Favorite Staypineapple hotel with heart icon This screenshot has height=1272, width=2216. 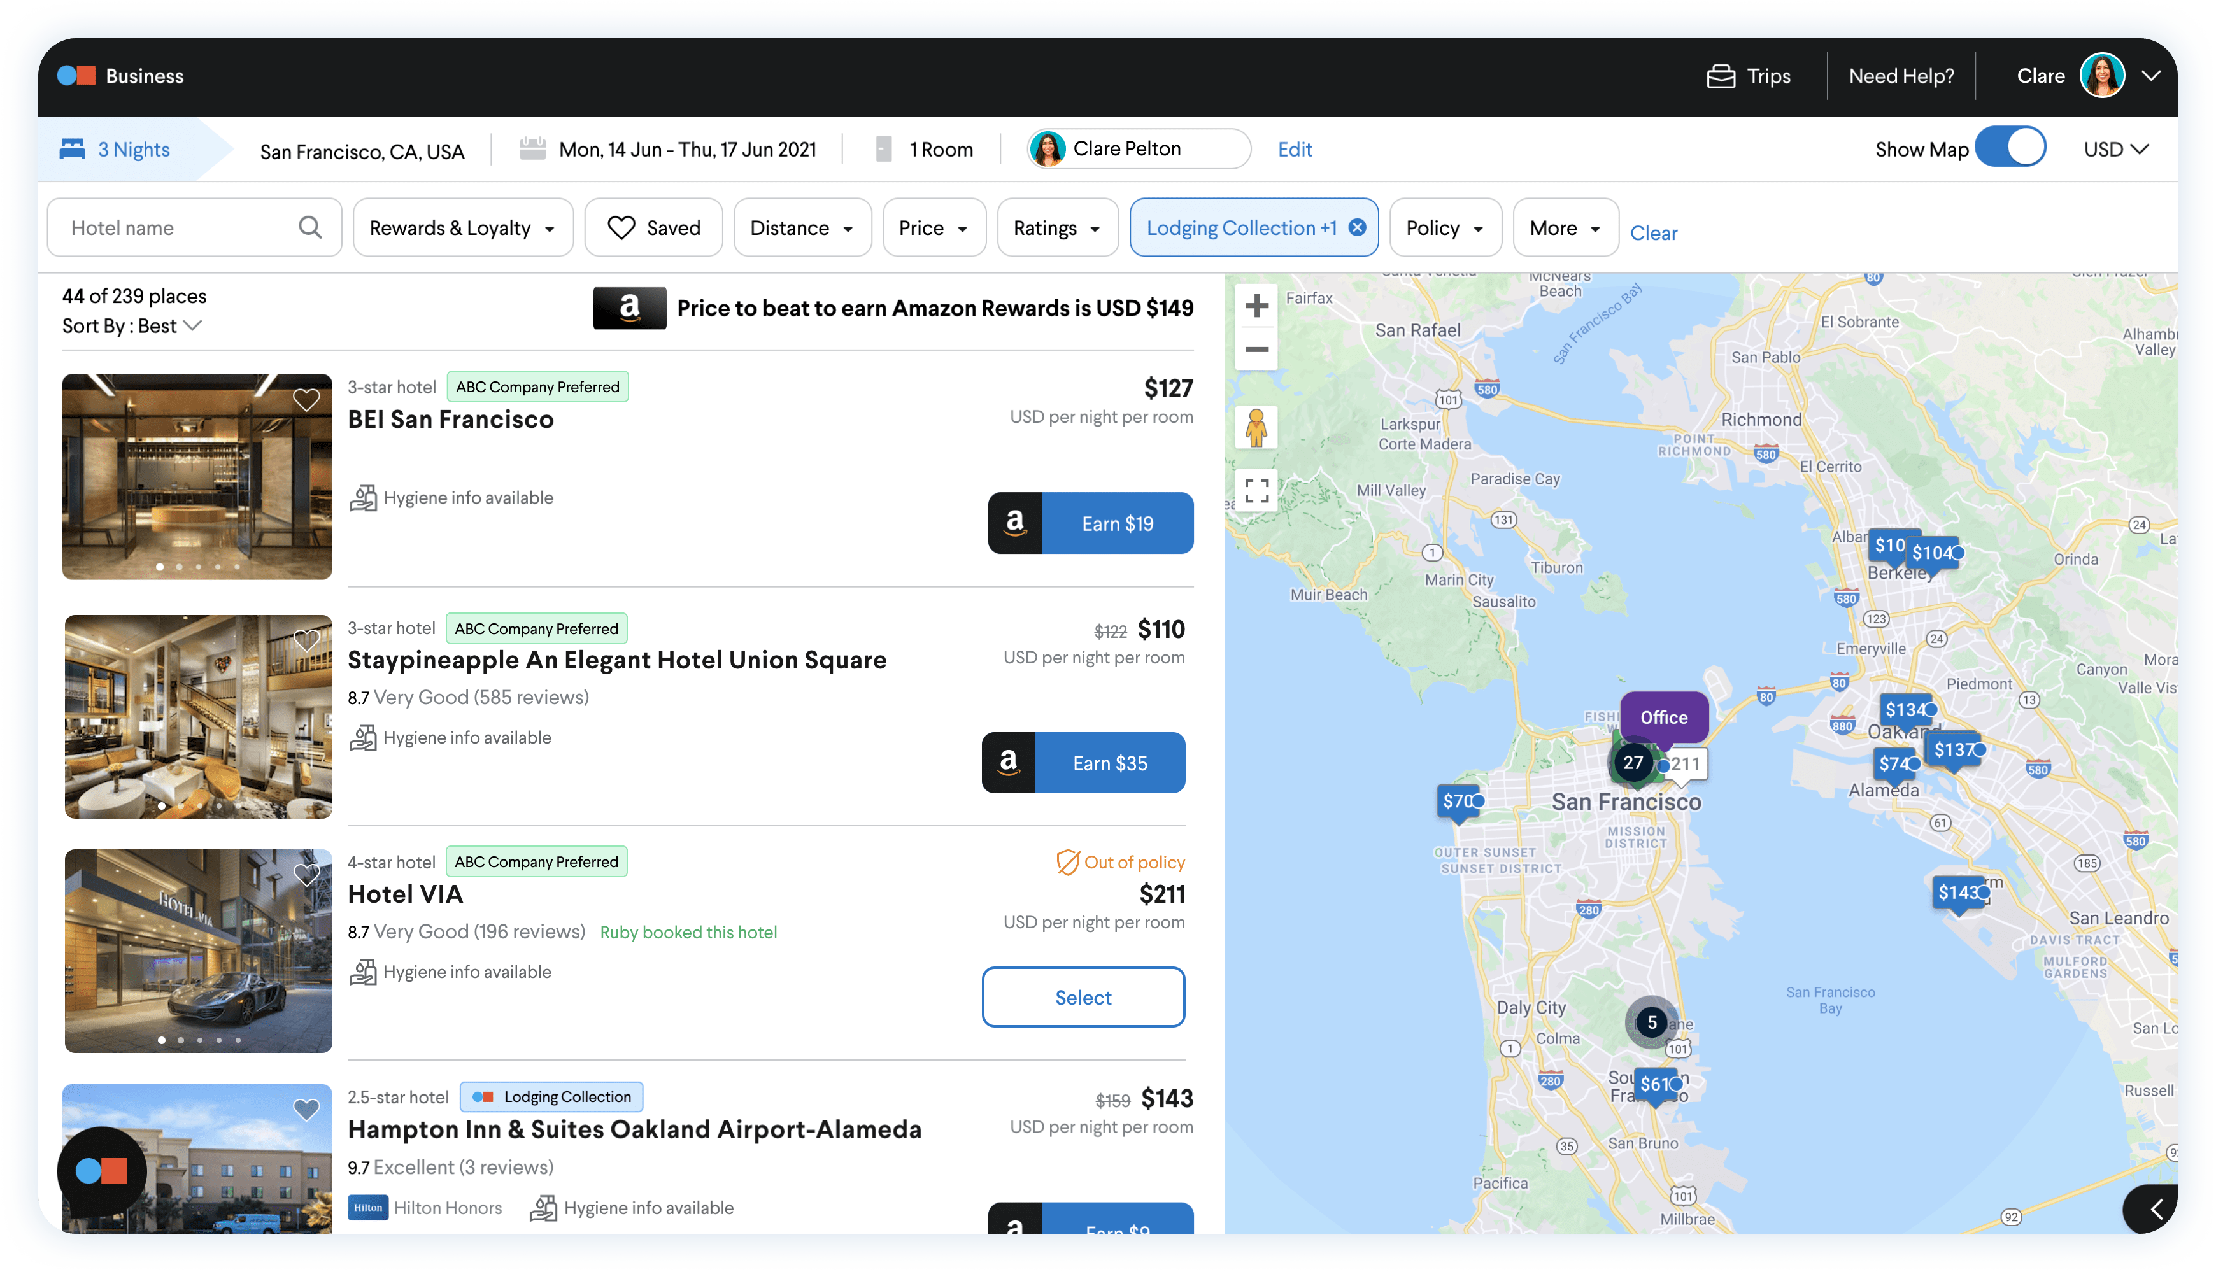(306, 641)
